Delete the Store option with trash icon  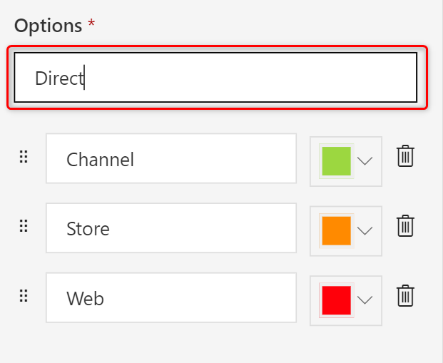point(405,226)
